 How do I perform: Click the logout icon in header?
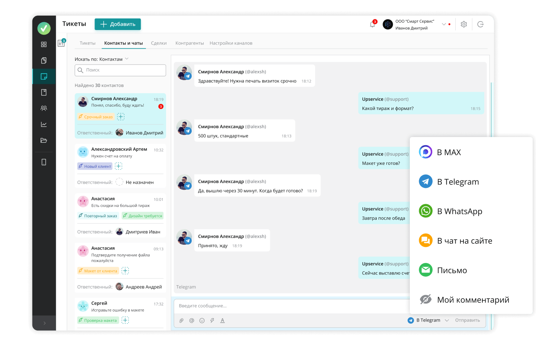pyautogui.click(x=481, y=25)
